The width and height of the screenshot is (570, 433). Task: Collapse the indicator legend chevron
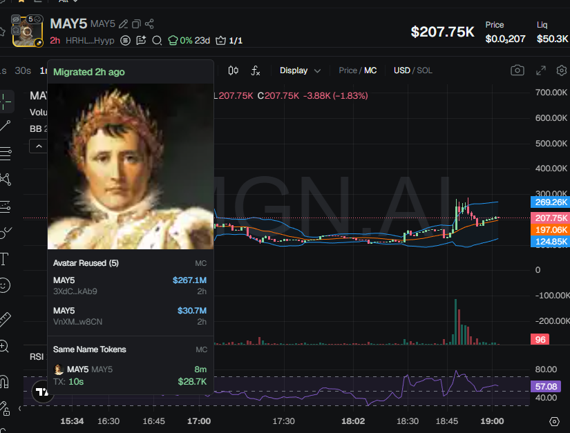[39, 146]
